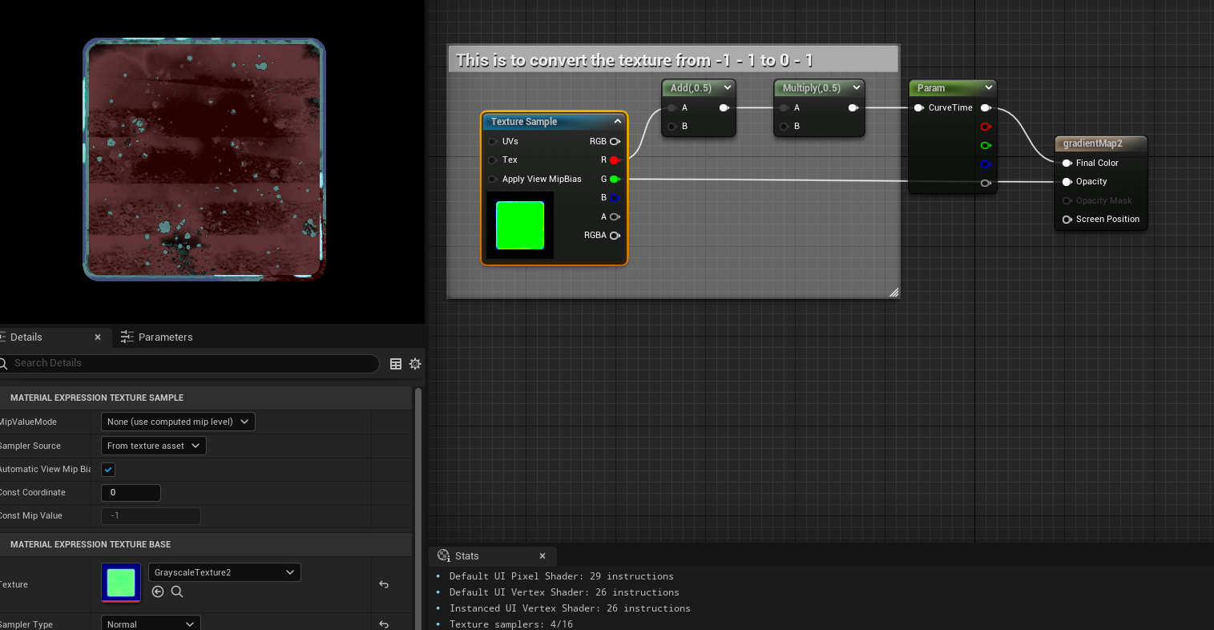Open the GrayscaleTexture2 asset dropdown
Screen dimensions: 1214x630
click(x=224, y=572)
